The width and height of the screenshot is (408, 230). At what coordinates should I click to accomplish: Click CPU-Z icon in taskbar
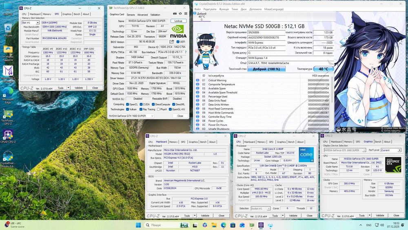(x=261, y=225)
